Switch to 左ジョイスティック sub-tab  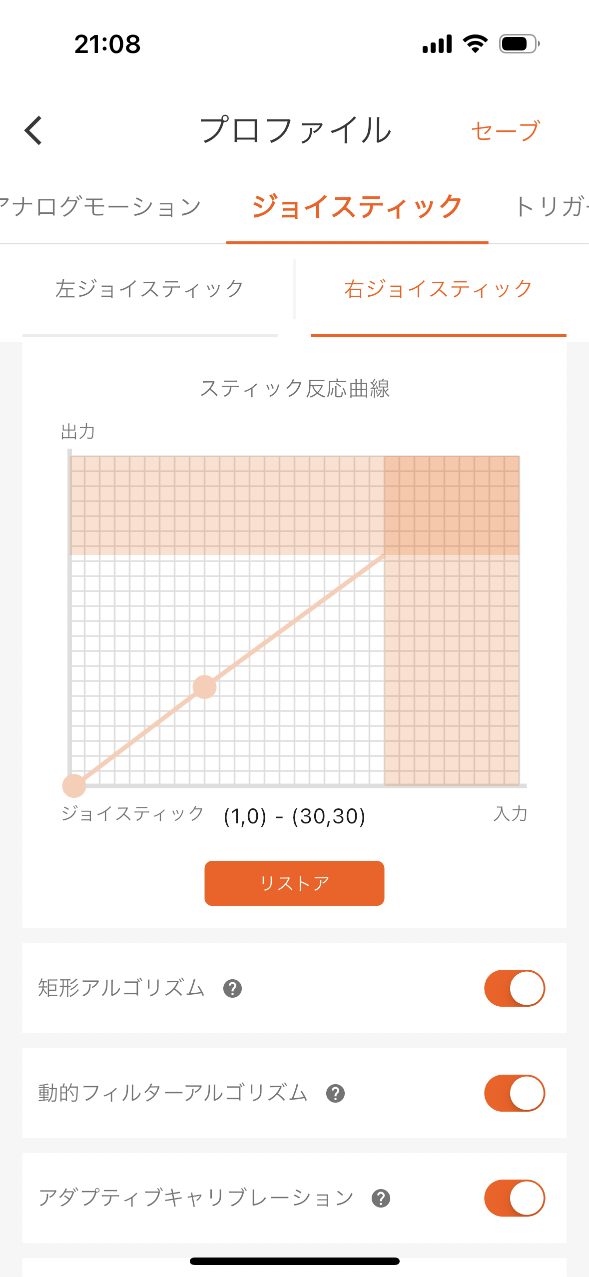(149, 289)
